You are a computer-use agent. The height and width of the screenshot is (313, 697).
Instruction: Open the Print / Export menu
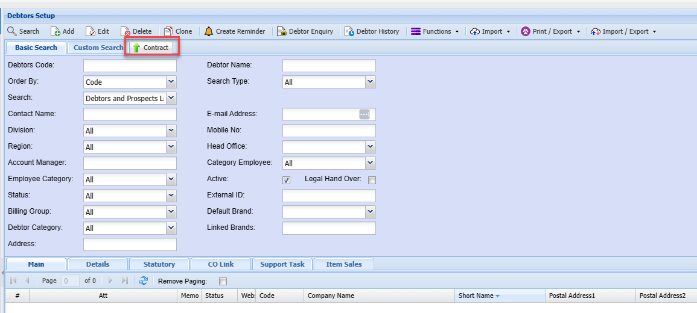[x=551, y=31]
